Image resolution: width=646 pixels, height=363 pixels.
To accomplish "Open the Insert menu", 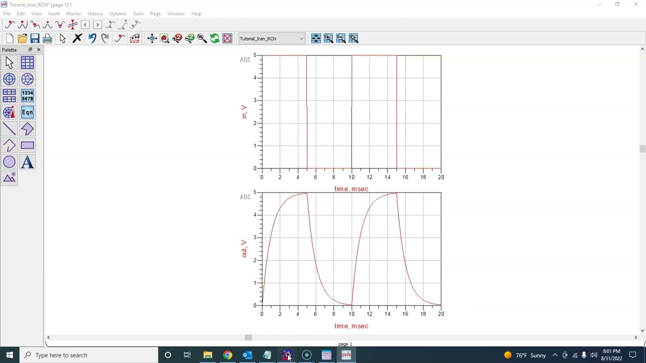I will click(x=53, y=14).
